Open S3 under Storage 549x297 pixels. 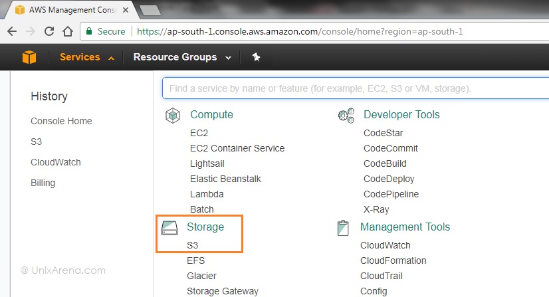192,245
